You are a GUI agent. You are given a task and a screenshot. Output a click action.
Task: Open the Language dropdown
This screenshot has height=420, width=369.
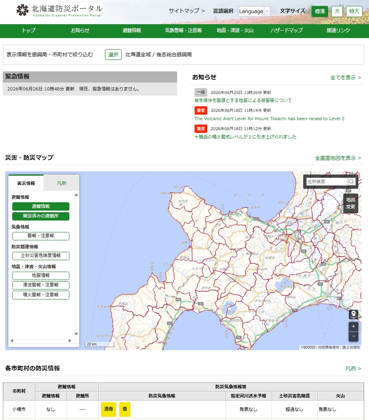pos(254,11)
